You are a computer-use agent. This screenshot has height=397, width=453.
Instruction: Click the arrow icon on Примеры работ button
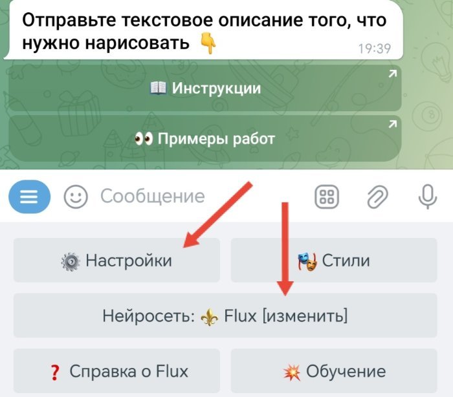point(392,124)
